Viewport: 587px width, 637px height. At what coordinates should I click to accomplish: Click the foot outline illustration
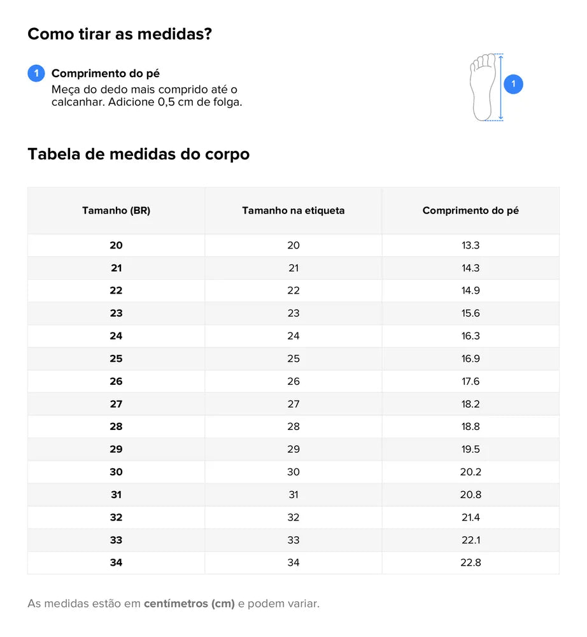click(x=484, y=87)
